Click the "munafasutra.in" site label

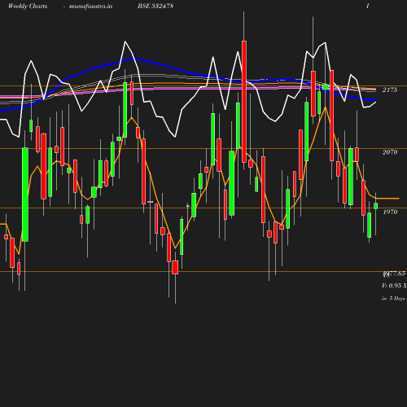click(x=90, y=7)
